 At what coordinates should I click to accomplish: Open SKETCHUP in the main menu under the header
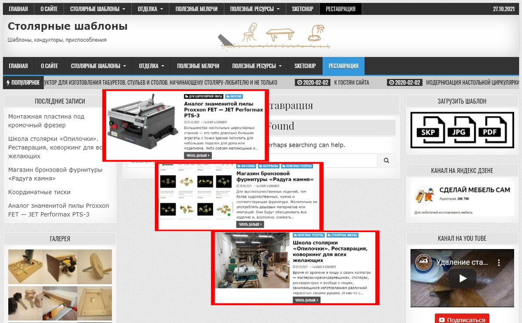(x=305, y=66)
